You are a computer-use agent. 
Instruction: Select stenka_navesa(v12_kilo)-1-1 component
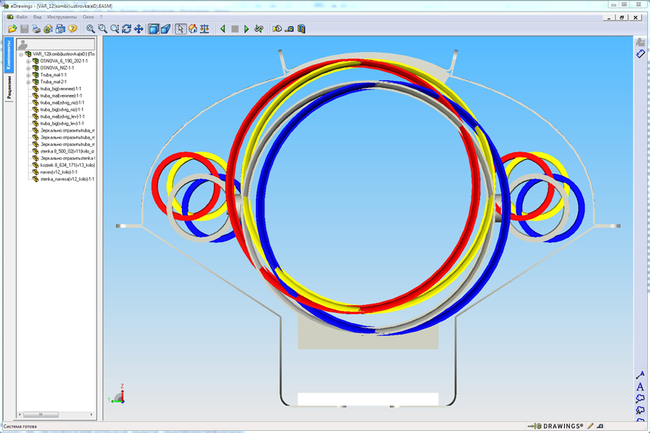pos(67,179)
